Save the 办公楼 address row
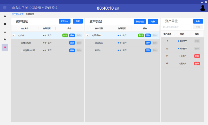 (x=72, y=35)
